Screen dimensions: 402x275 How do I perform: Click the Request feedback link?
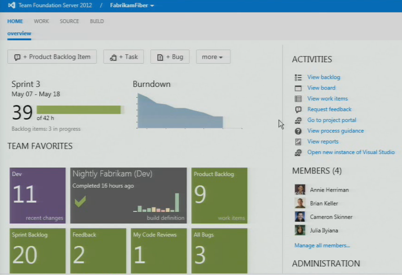click(329, 109)
